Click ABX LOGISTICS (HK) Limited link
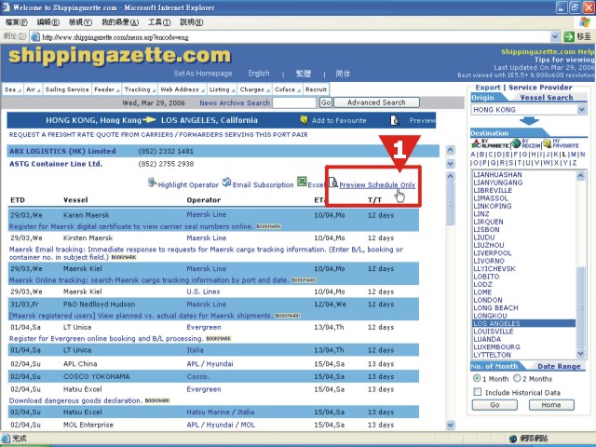This screenshot has width=596, height=447. (x=62, y=151)
